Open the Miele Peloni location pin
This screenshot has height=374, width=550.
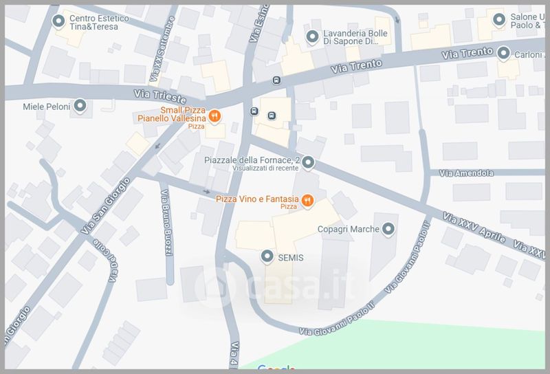[80, 105]
